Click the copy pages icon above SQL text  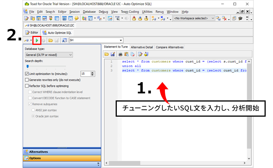click(x=133, y=54)
